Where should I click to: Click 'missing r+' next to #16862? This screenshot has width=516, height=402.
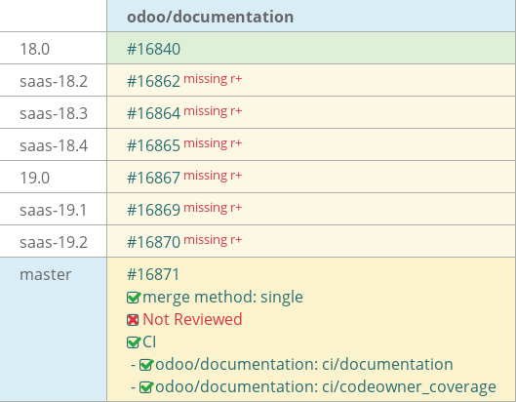coord(213,79)
